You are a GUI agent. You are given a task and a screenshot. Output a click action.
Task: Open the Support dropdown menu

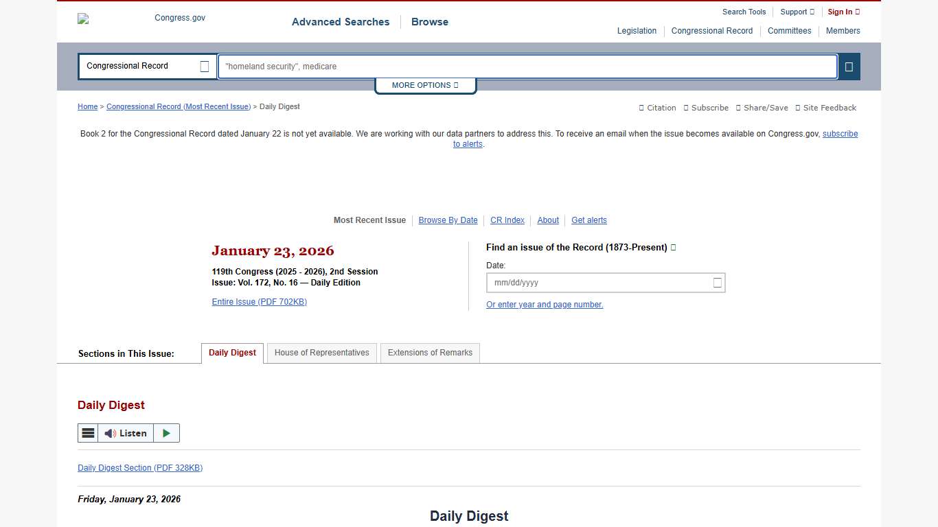[796, 12]
